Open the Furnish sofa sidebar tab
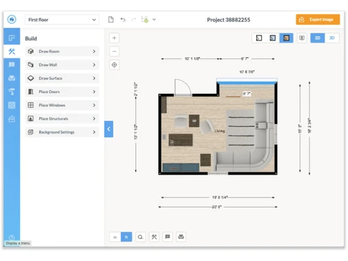348x261 pixels. click(x=12, y=78)
